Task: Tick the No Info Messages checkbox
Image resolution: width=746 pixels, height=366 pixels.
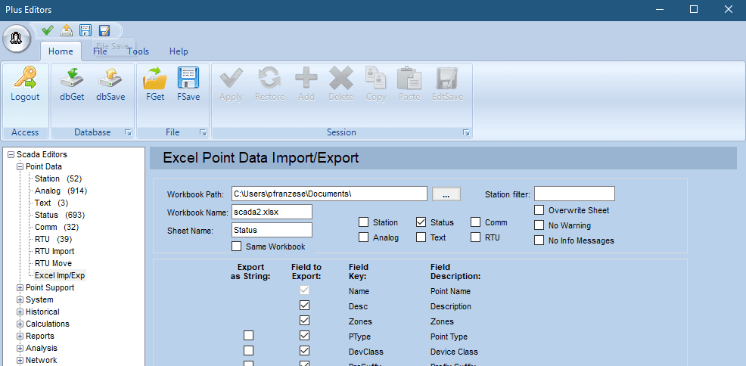Action: [x=539, y=240]
